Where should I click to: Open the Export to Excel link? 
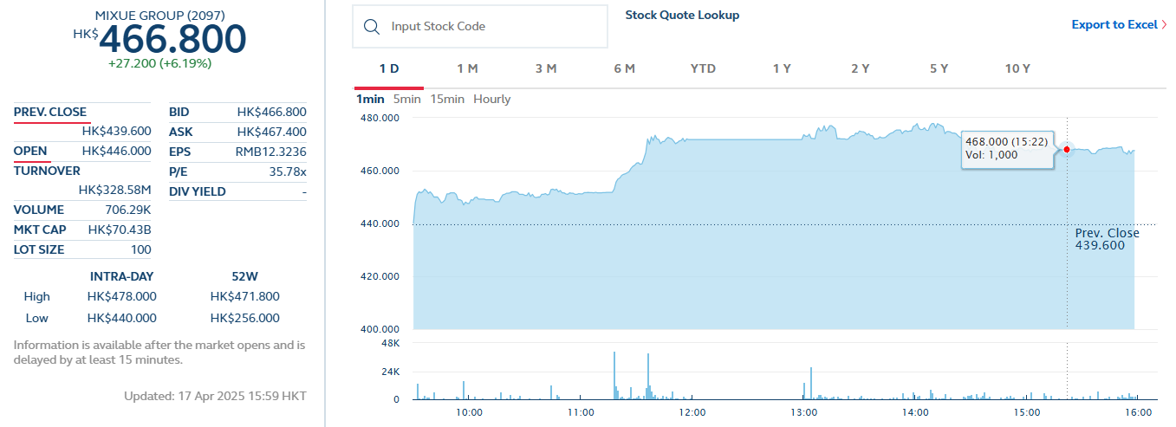(1114, 25)
